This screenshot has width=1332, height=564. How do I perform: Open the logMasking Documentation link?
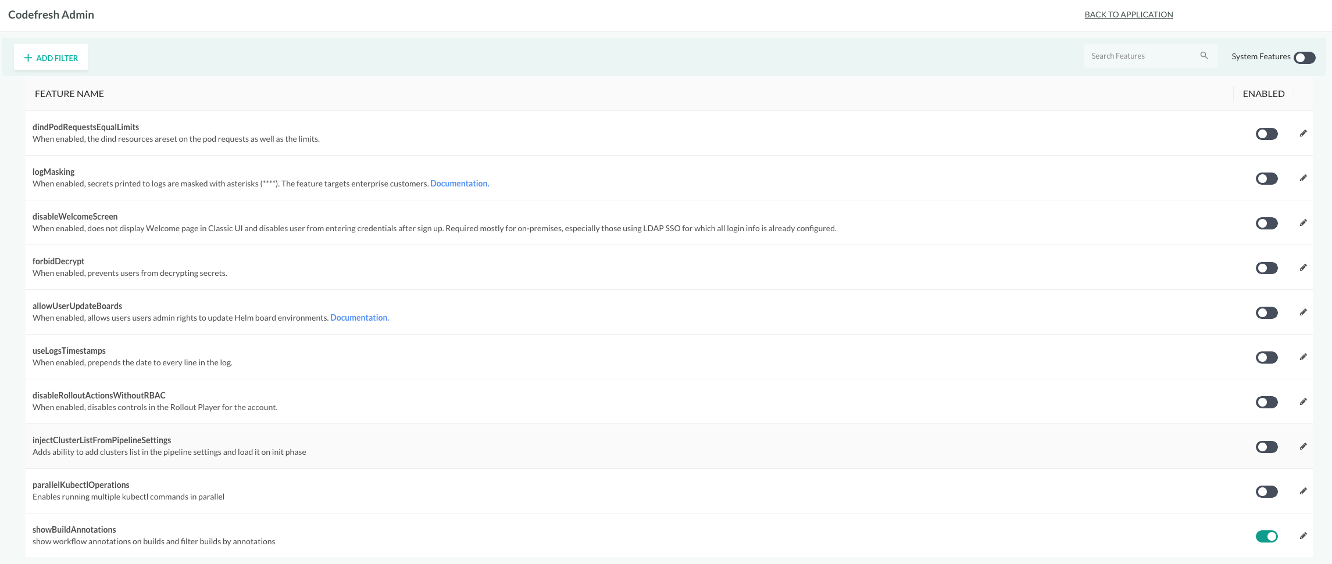459,184
